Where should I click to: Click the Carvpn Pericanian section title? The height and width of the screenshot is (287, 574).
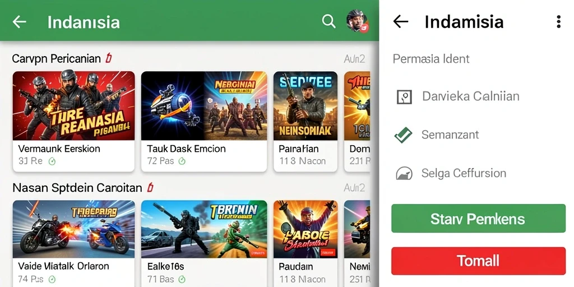click(57, 58)
